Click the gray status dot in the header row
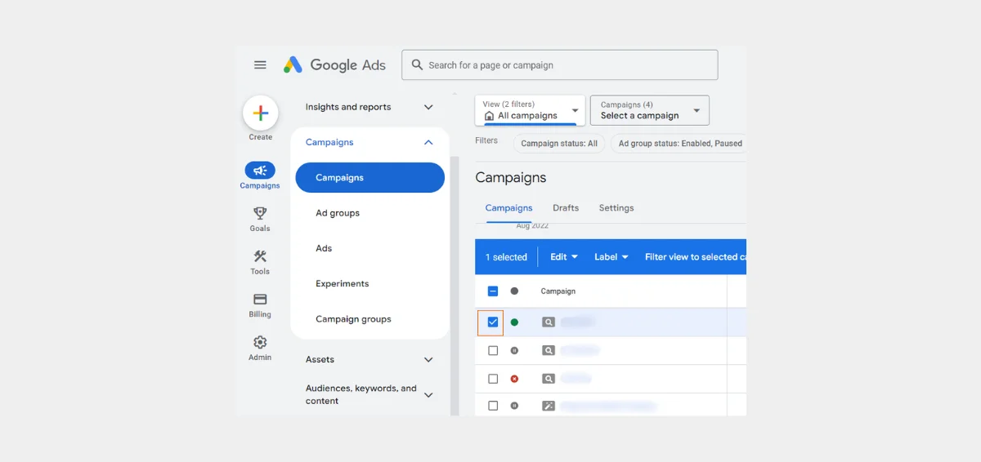The width and height of the screenshot is (981, 462). (x=514, y=291)
